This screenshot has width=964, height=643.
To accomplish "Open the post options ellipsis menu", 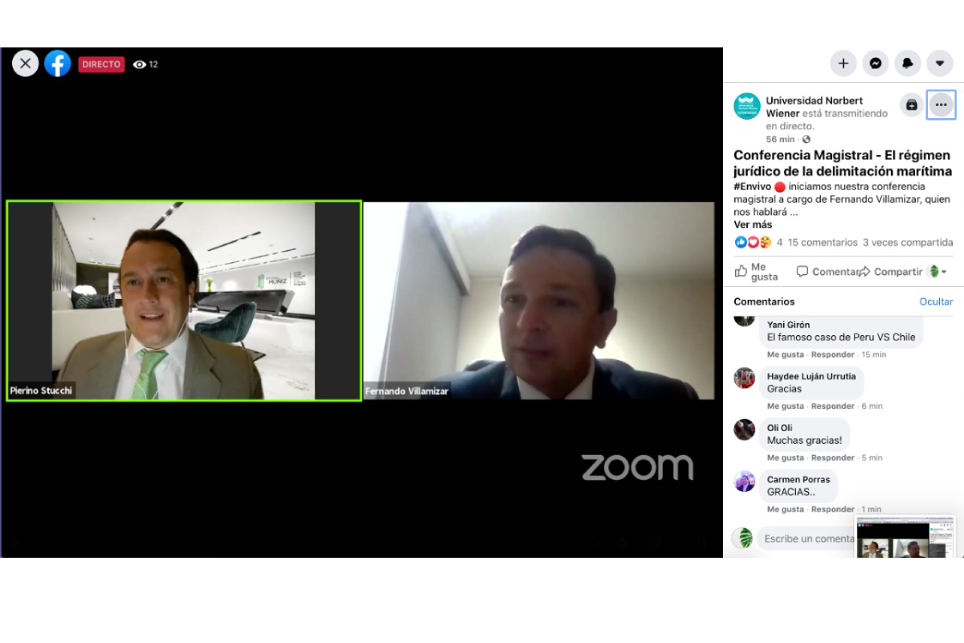I will coord(941,104).
